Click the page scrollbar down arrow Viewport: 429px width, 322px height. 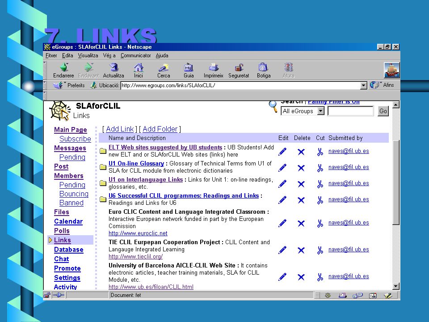pos(396,286)
